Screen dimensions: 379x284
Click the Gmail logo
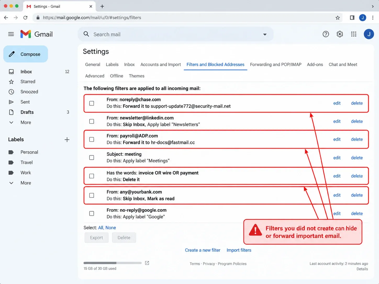click(36, 34)
